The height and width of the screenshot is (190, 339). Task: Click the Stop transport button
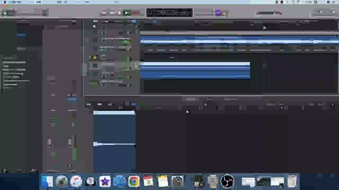pos(119,13)
